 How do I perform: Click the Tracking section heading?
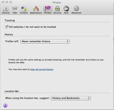(10, 20)
